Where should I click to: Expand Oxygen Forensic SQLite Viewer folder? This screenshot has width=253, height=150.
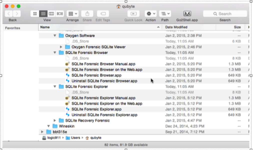coord(61,47)
